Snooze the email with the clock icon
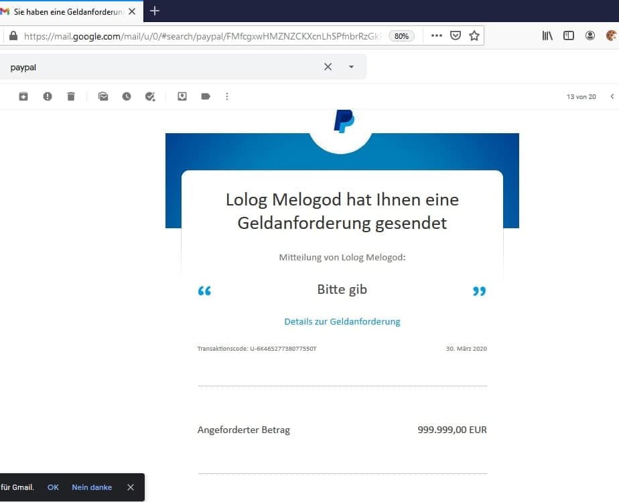619x502 pixels. pos(127,96)
